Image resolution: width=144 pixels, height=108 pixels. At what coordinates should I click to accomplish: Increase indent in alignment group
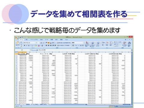[x=55, y=46]
